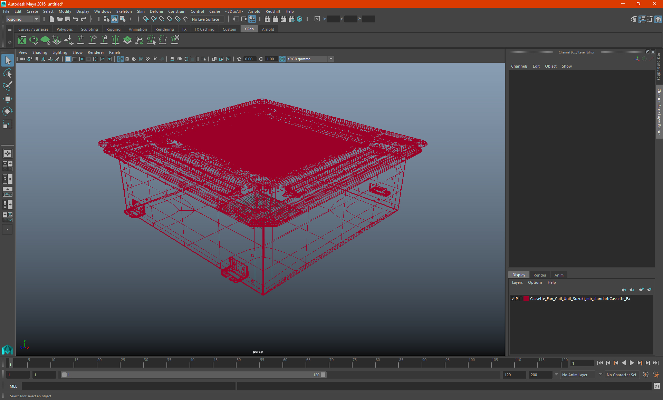Open the Attribute Editor vertical side tab
Screen dimensions: 663x400
click(659, 67)
